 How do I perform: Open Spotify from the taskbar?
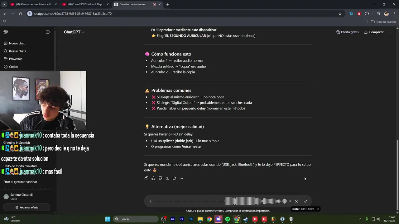(x=228, y=219)
